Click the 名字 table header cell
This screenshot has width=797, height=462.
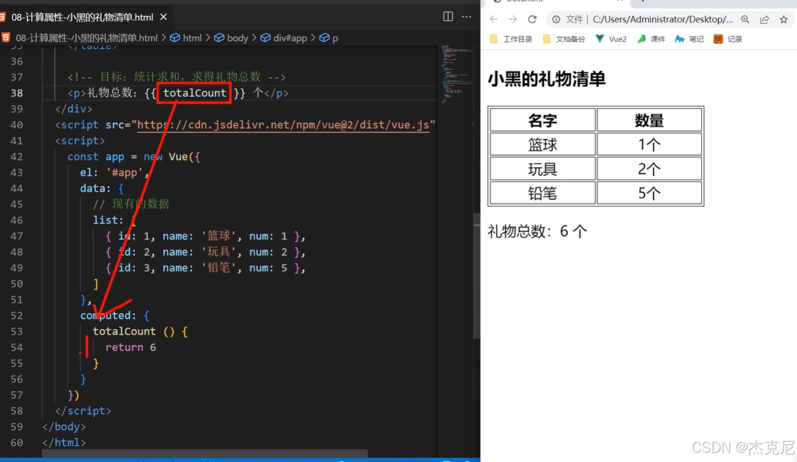543,120
